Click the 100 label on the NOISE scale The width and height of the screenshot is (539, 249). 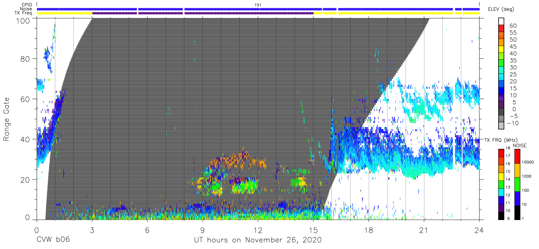point(525,191)
